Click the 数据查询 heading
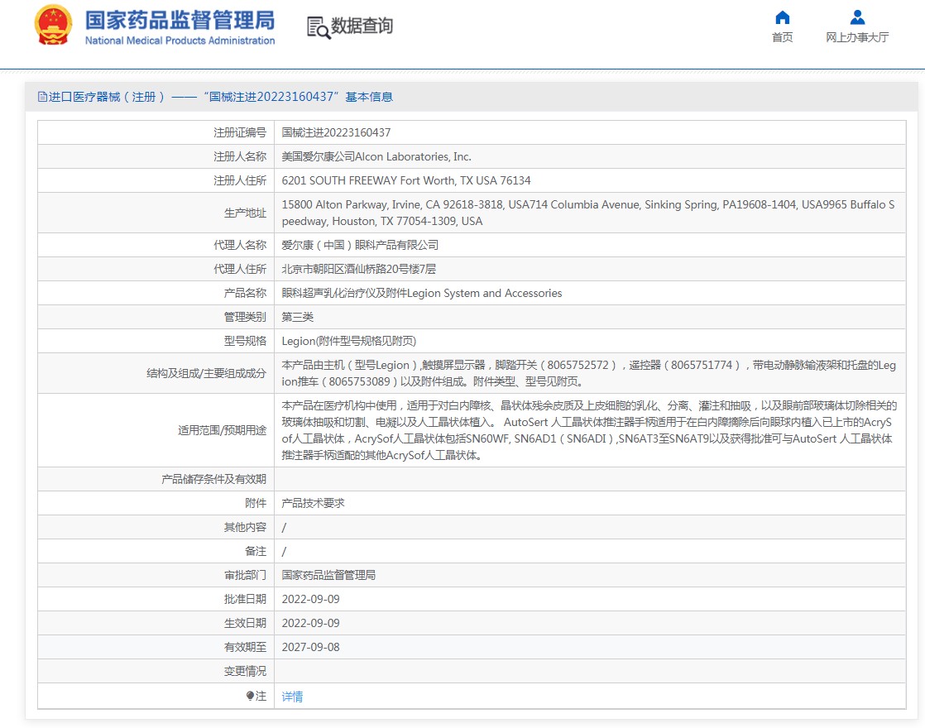 [362, 26]
